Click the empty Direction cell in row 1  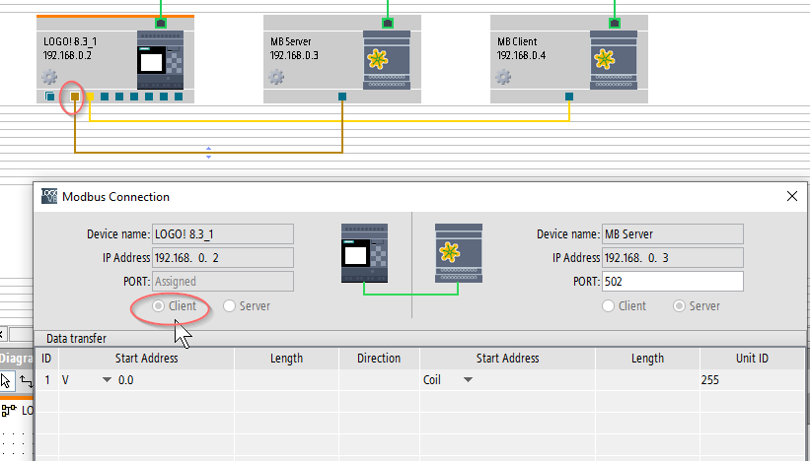click(379, 380)
